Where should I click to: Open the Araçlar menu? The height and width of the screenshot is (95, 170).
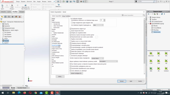(39, 2)
